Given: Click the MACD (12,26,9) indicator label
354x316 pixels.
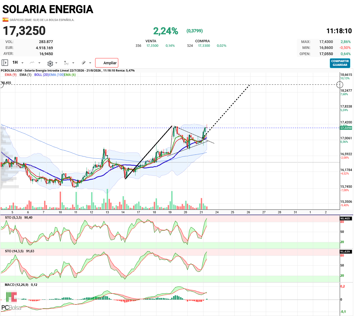Looking at the screenshot, I should [16, 285].
